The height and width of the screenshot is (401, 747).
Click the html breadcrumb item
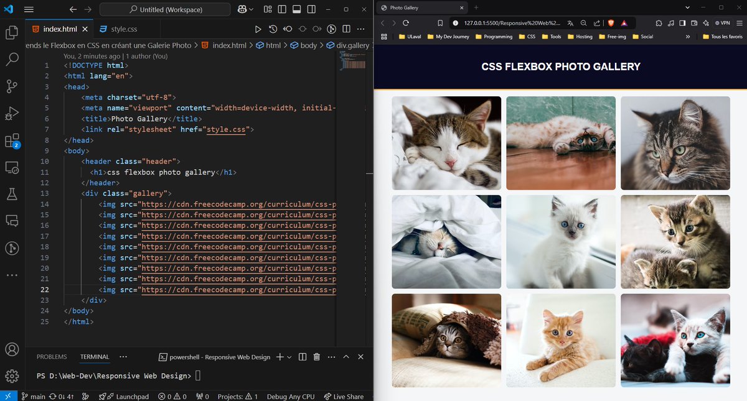click(x=268, y=45)
